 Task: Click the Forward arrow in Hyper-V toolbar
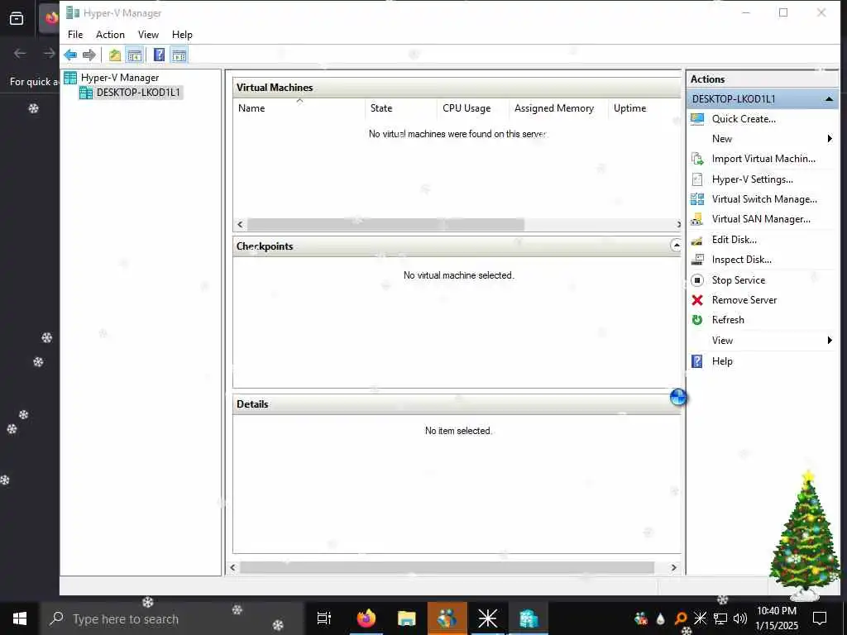[89, 55]
